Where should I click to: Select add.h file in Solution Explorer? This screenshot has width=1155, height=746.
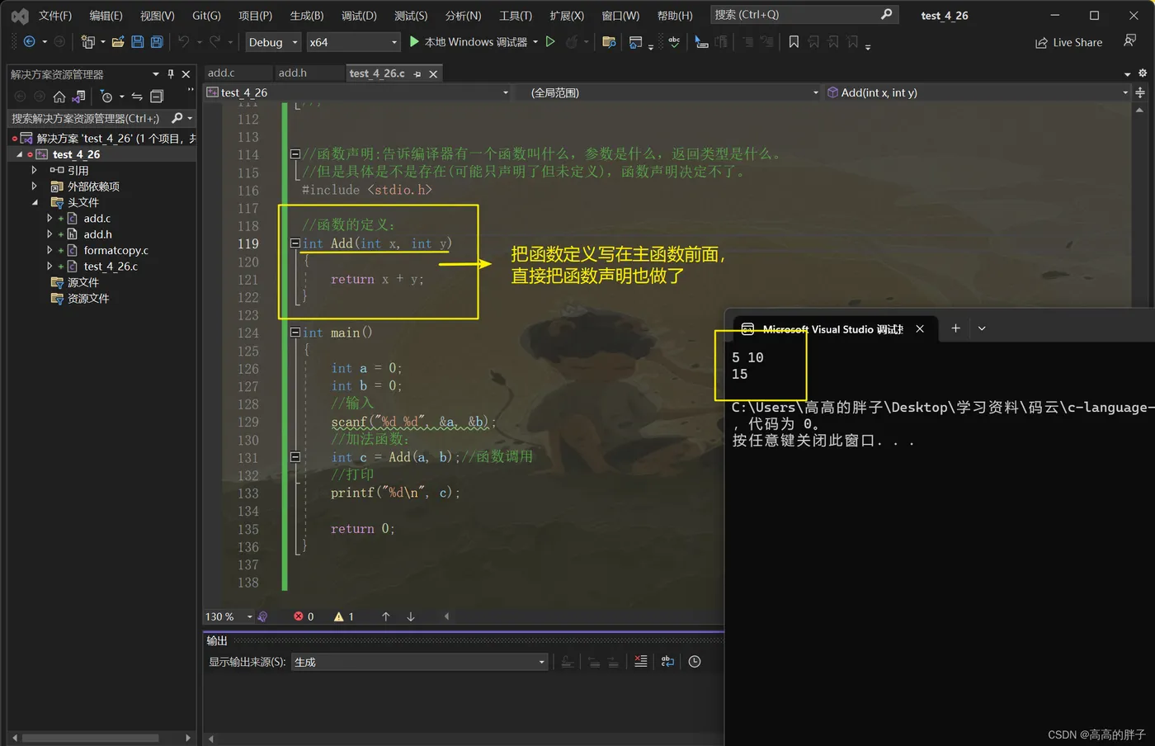coord(97,234)
